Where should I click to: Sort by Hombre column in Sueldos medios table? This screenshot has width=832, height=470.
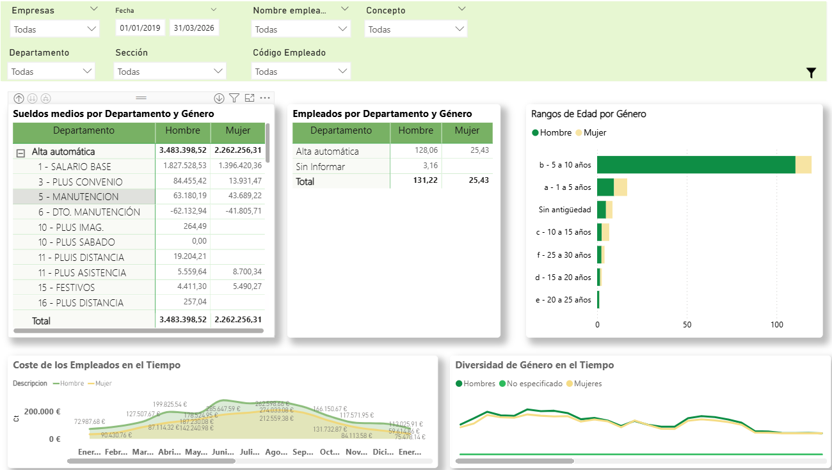182,131
